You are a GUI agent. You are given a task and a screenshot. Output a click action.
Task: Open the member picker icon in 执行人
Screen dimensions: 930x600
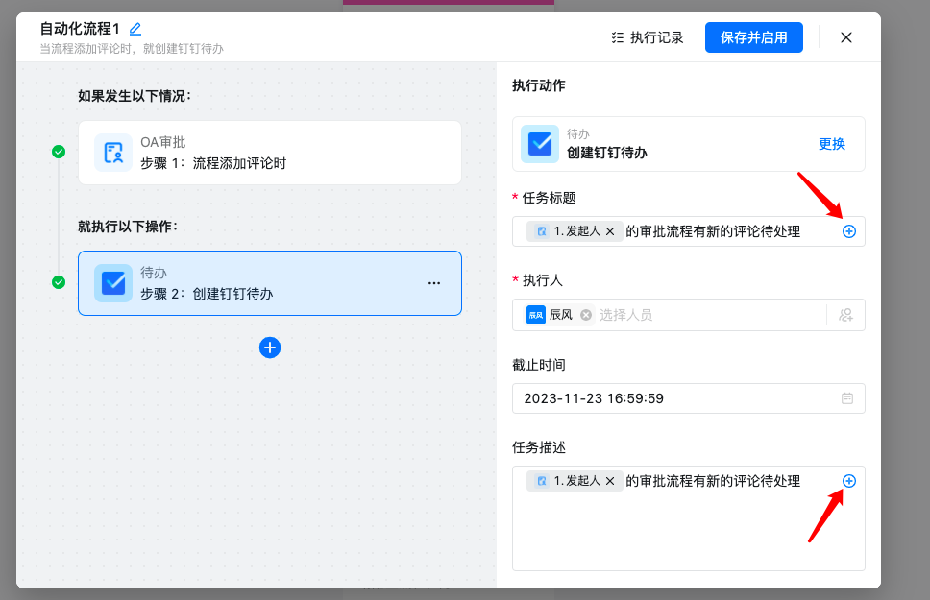[x=845, y=315]
